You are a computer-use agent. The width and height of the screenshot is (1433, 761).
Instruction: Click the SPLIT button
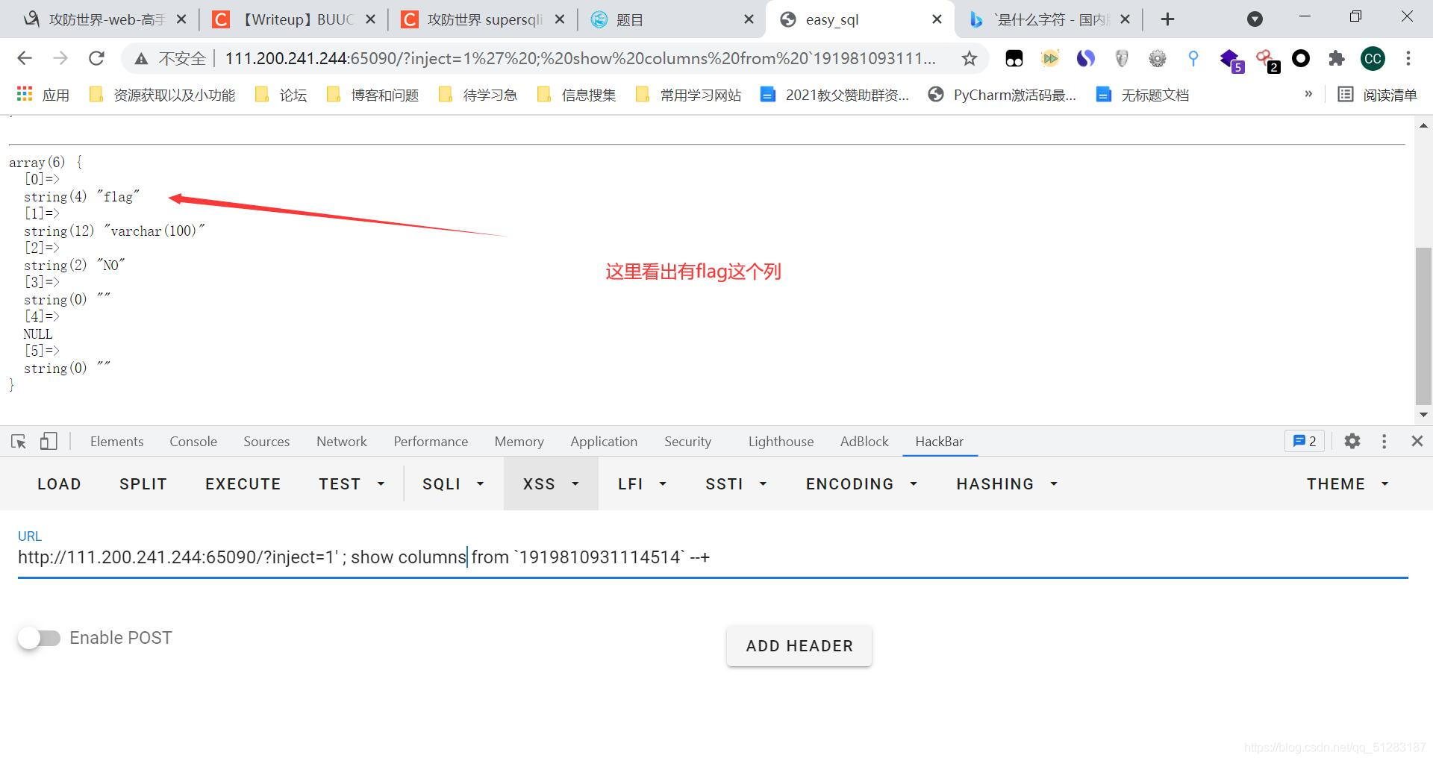click(x=143, y=483)
